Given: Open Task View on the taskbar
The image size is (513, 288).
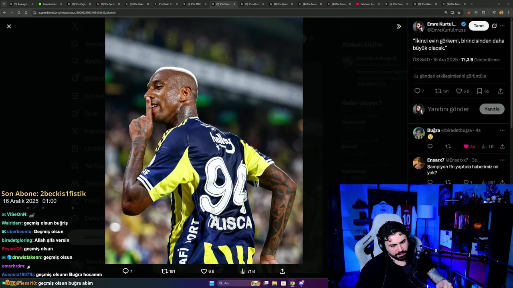Looking at the screenshot, I should (266, 283).
